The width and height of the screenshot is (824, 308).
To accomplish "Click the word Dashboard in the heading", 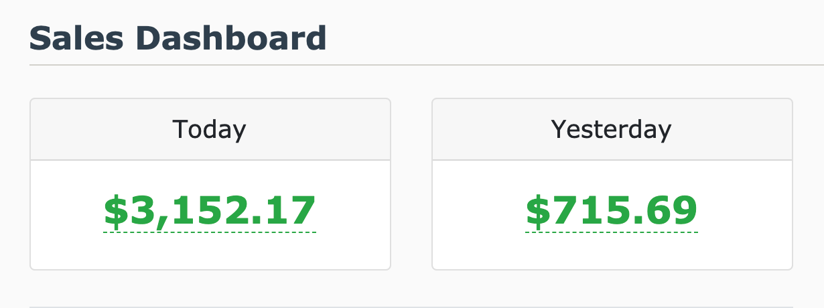I will pyautogui.click(x=231, y=38).
